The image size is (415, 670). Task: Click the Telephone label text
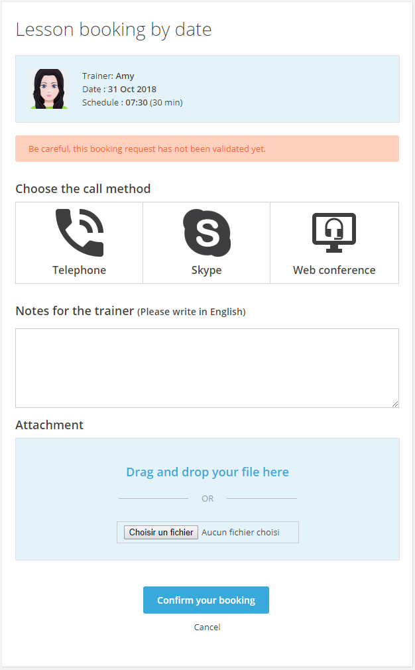80,270
